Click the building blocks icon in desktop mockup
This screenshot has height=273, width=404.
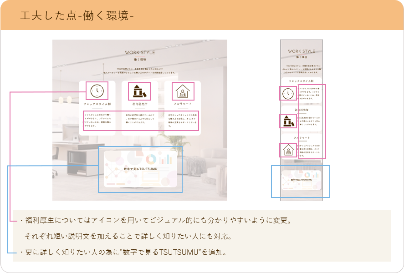coord(140,91)
